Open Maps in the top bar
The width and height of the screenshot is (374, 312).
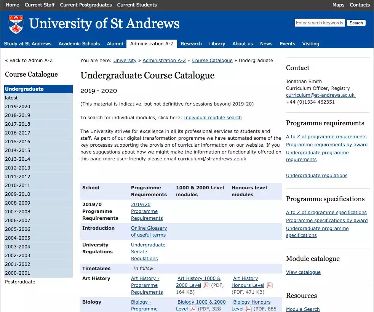pyautogui.click(x=338, y=5)
